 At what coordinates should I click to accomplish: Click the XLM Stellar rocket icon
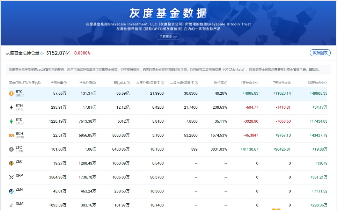[11, 205]
